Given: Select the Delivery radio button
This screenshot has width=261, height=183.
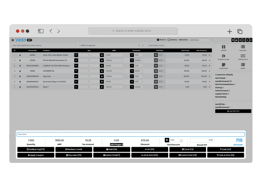Looking at the screenshot, I should [168, 40].
